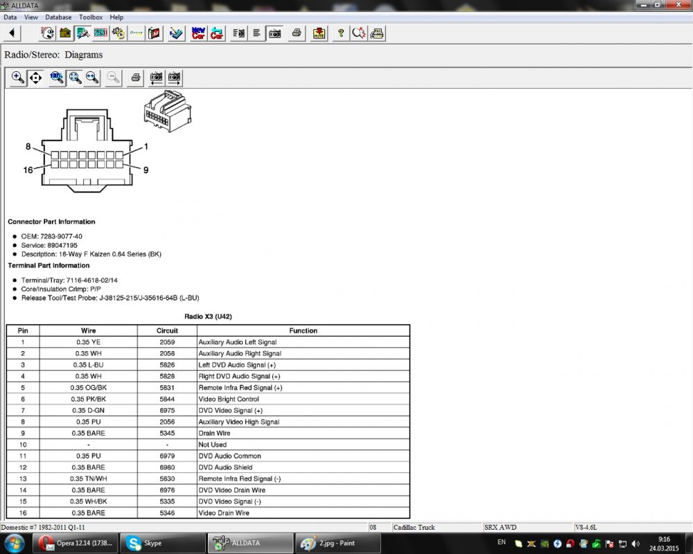Click the question mark help icon

tap(340, 33)
